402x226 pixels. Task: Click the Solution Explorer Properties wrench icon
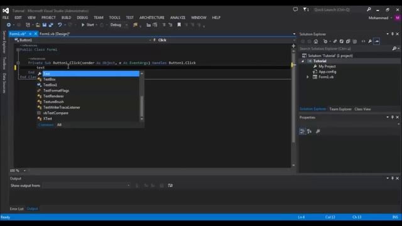370,41
